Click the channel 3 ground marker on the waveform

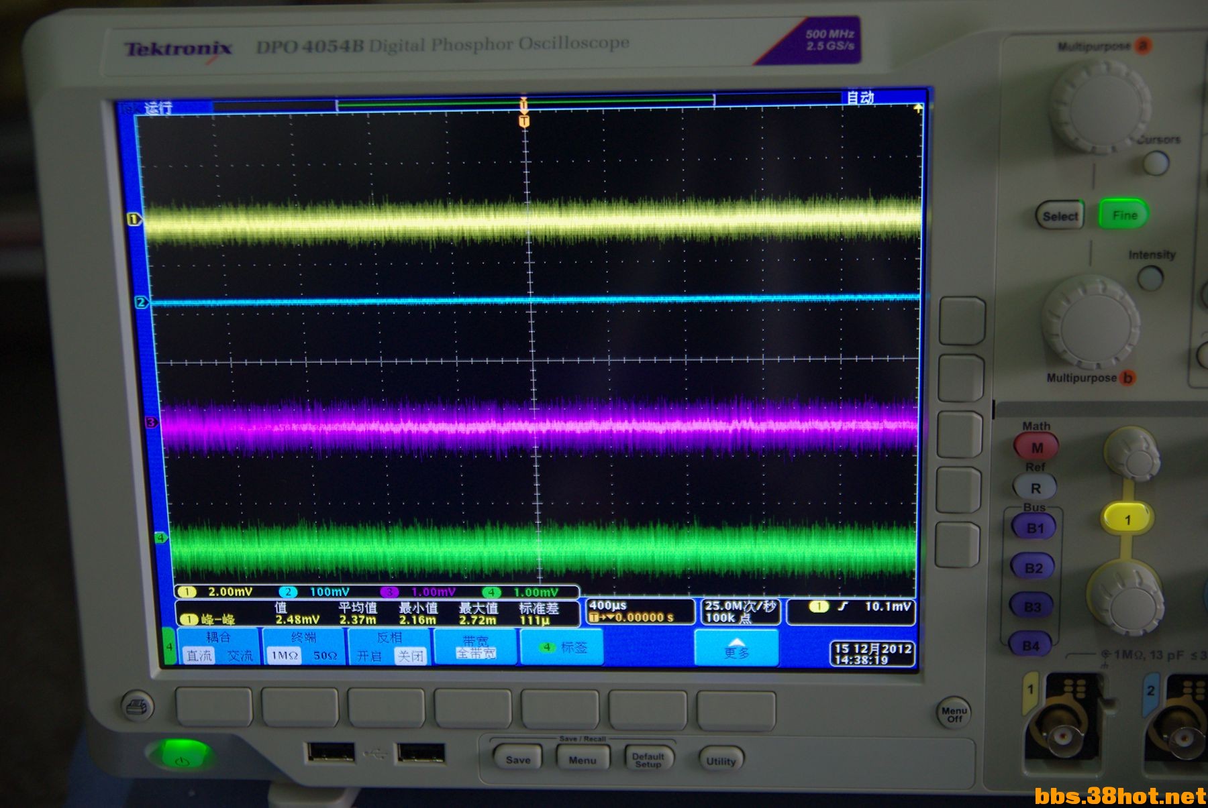[x=152, y=422]
